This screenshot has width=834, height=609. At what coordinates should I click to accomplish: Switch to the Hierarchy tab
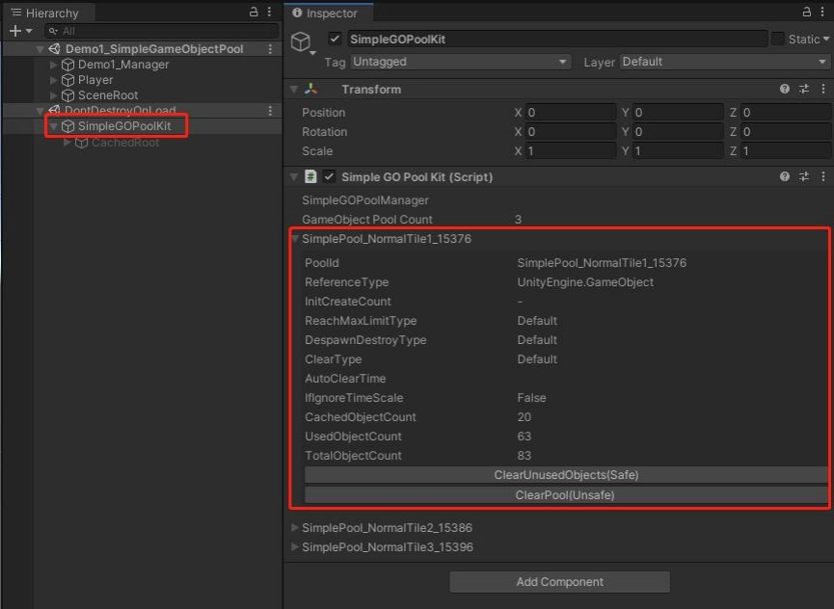pos(48,13)
